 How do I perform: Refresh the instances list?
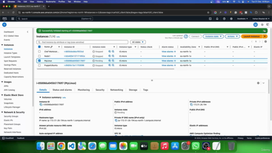tap(186, 37)
